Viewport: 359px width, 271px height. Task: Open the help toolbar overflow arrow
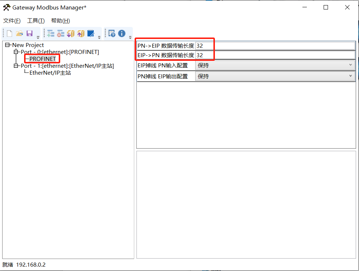click(130, 37)
